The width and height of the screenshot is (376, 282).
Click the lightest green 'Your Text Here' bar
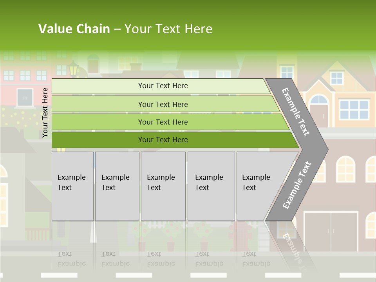(161, 86)
